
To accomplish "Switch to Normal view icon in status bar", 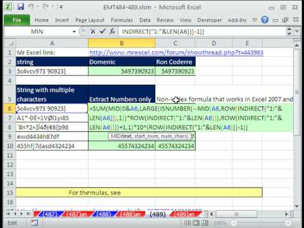I will coord(187,223).
